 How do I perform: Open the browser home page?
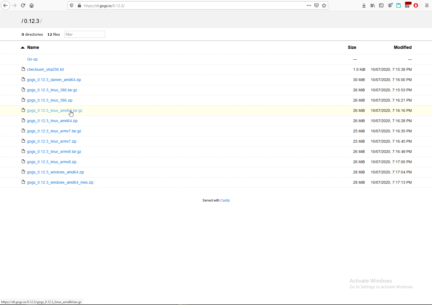[32, 5]
